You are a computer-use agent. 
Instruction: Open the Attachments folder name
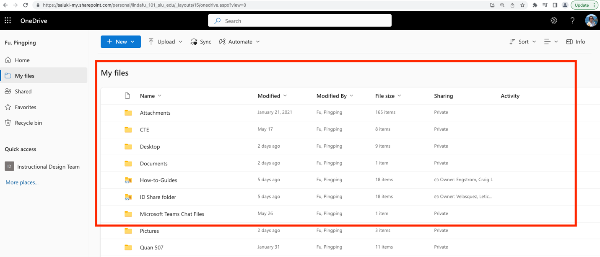tap(155, 113)
